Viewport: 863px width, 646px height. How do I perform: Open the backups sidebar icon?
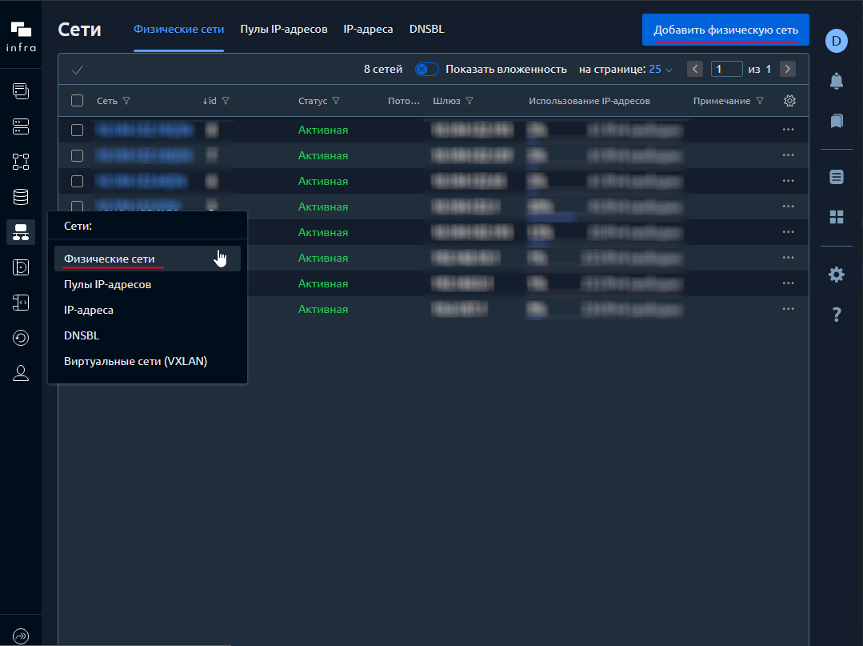point(21,338)
